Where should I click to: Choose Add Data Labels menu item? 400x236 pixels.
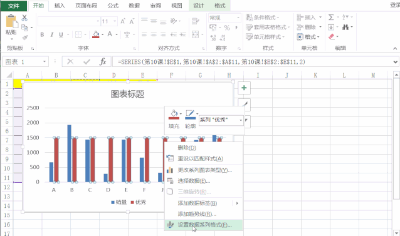(204, 203)
